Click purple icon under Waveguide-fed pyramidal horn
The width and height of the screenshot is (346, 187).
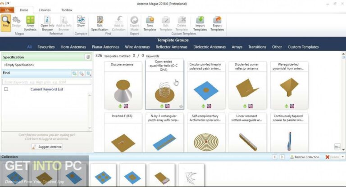tap(292, 106)
